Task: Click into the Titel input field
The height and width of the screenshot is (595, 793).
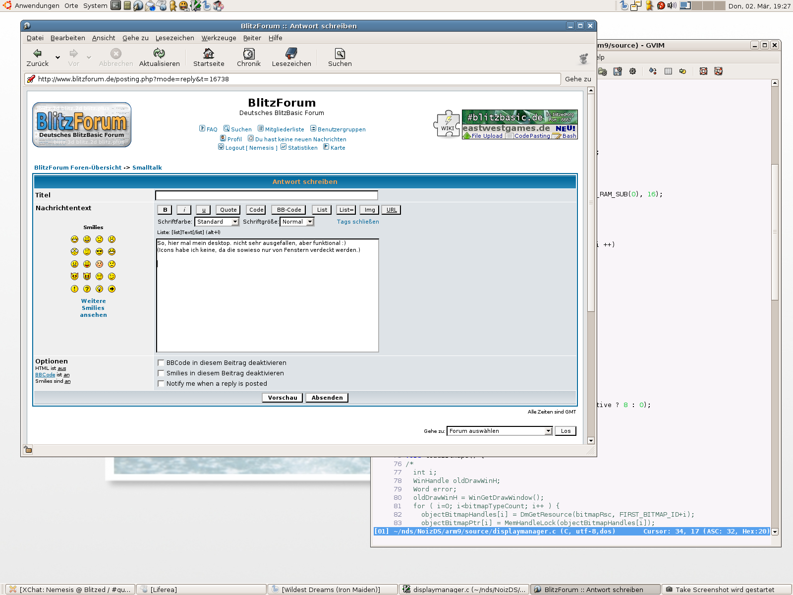Action: click(x=267, y=195)
